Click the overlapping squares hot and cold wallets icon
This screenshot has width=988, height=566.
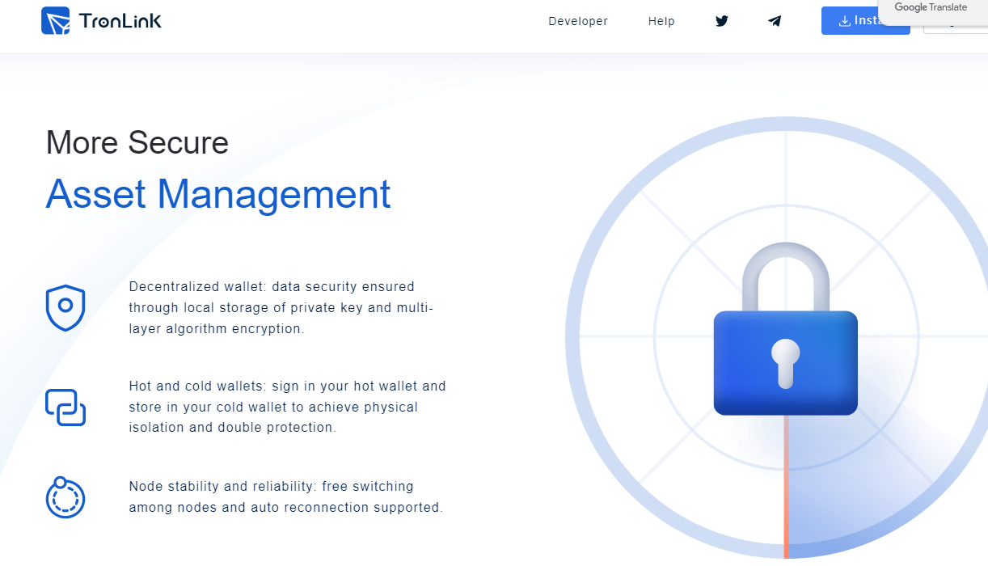point(65,407)
